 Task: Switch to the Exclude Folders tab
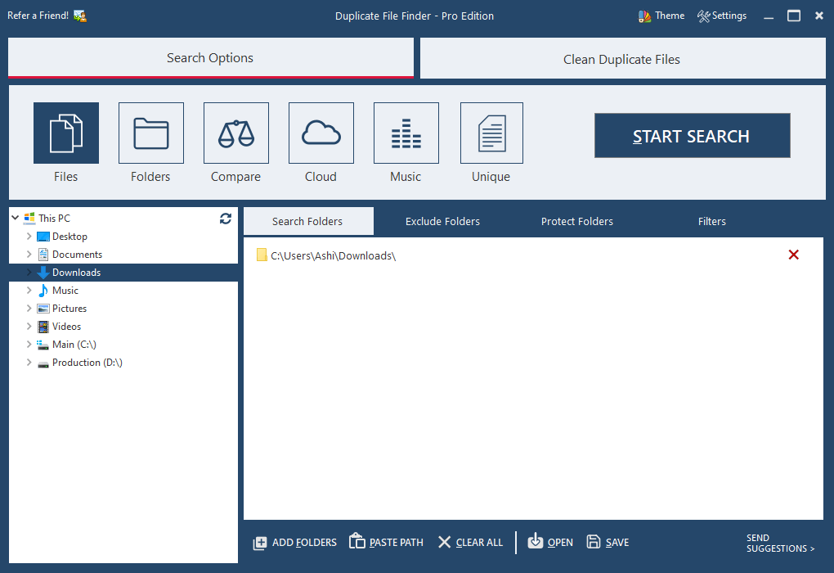pos(442,221)
